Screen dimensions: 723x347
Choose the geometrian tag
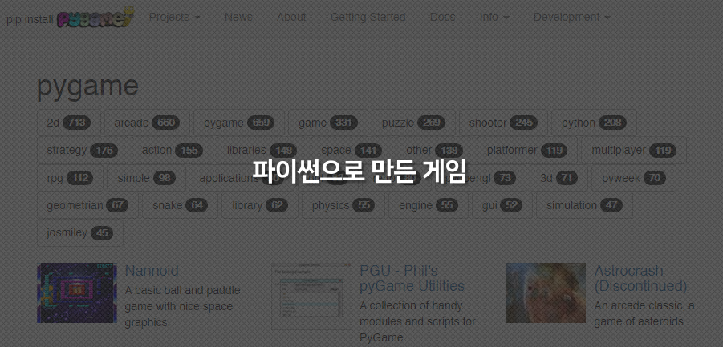click(x=87, y=205)
